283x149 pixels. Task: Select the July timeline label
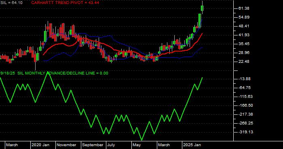(111, 145)
